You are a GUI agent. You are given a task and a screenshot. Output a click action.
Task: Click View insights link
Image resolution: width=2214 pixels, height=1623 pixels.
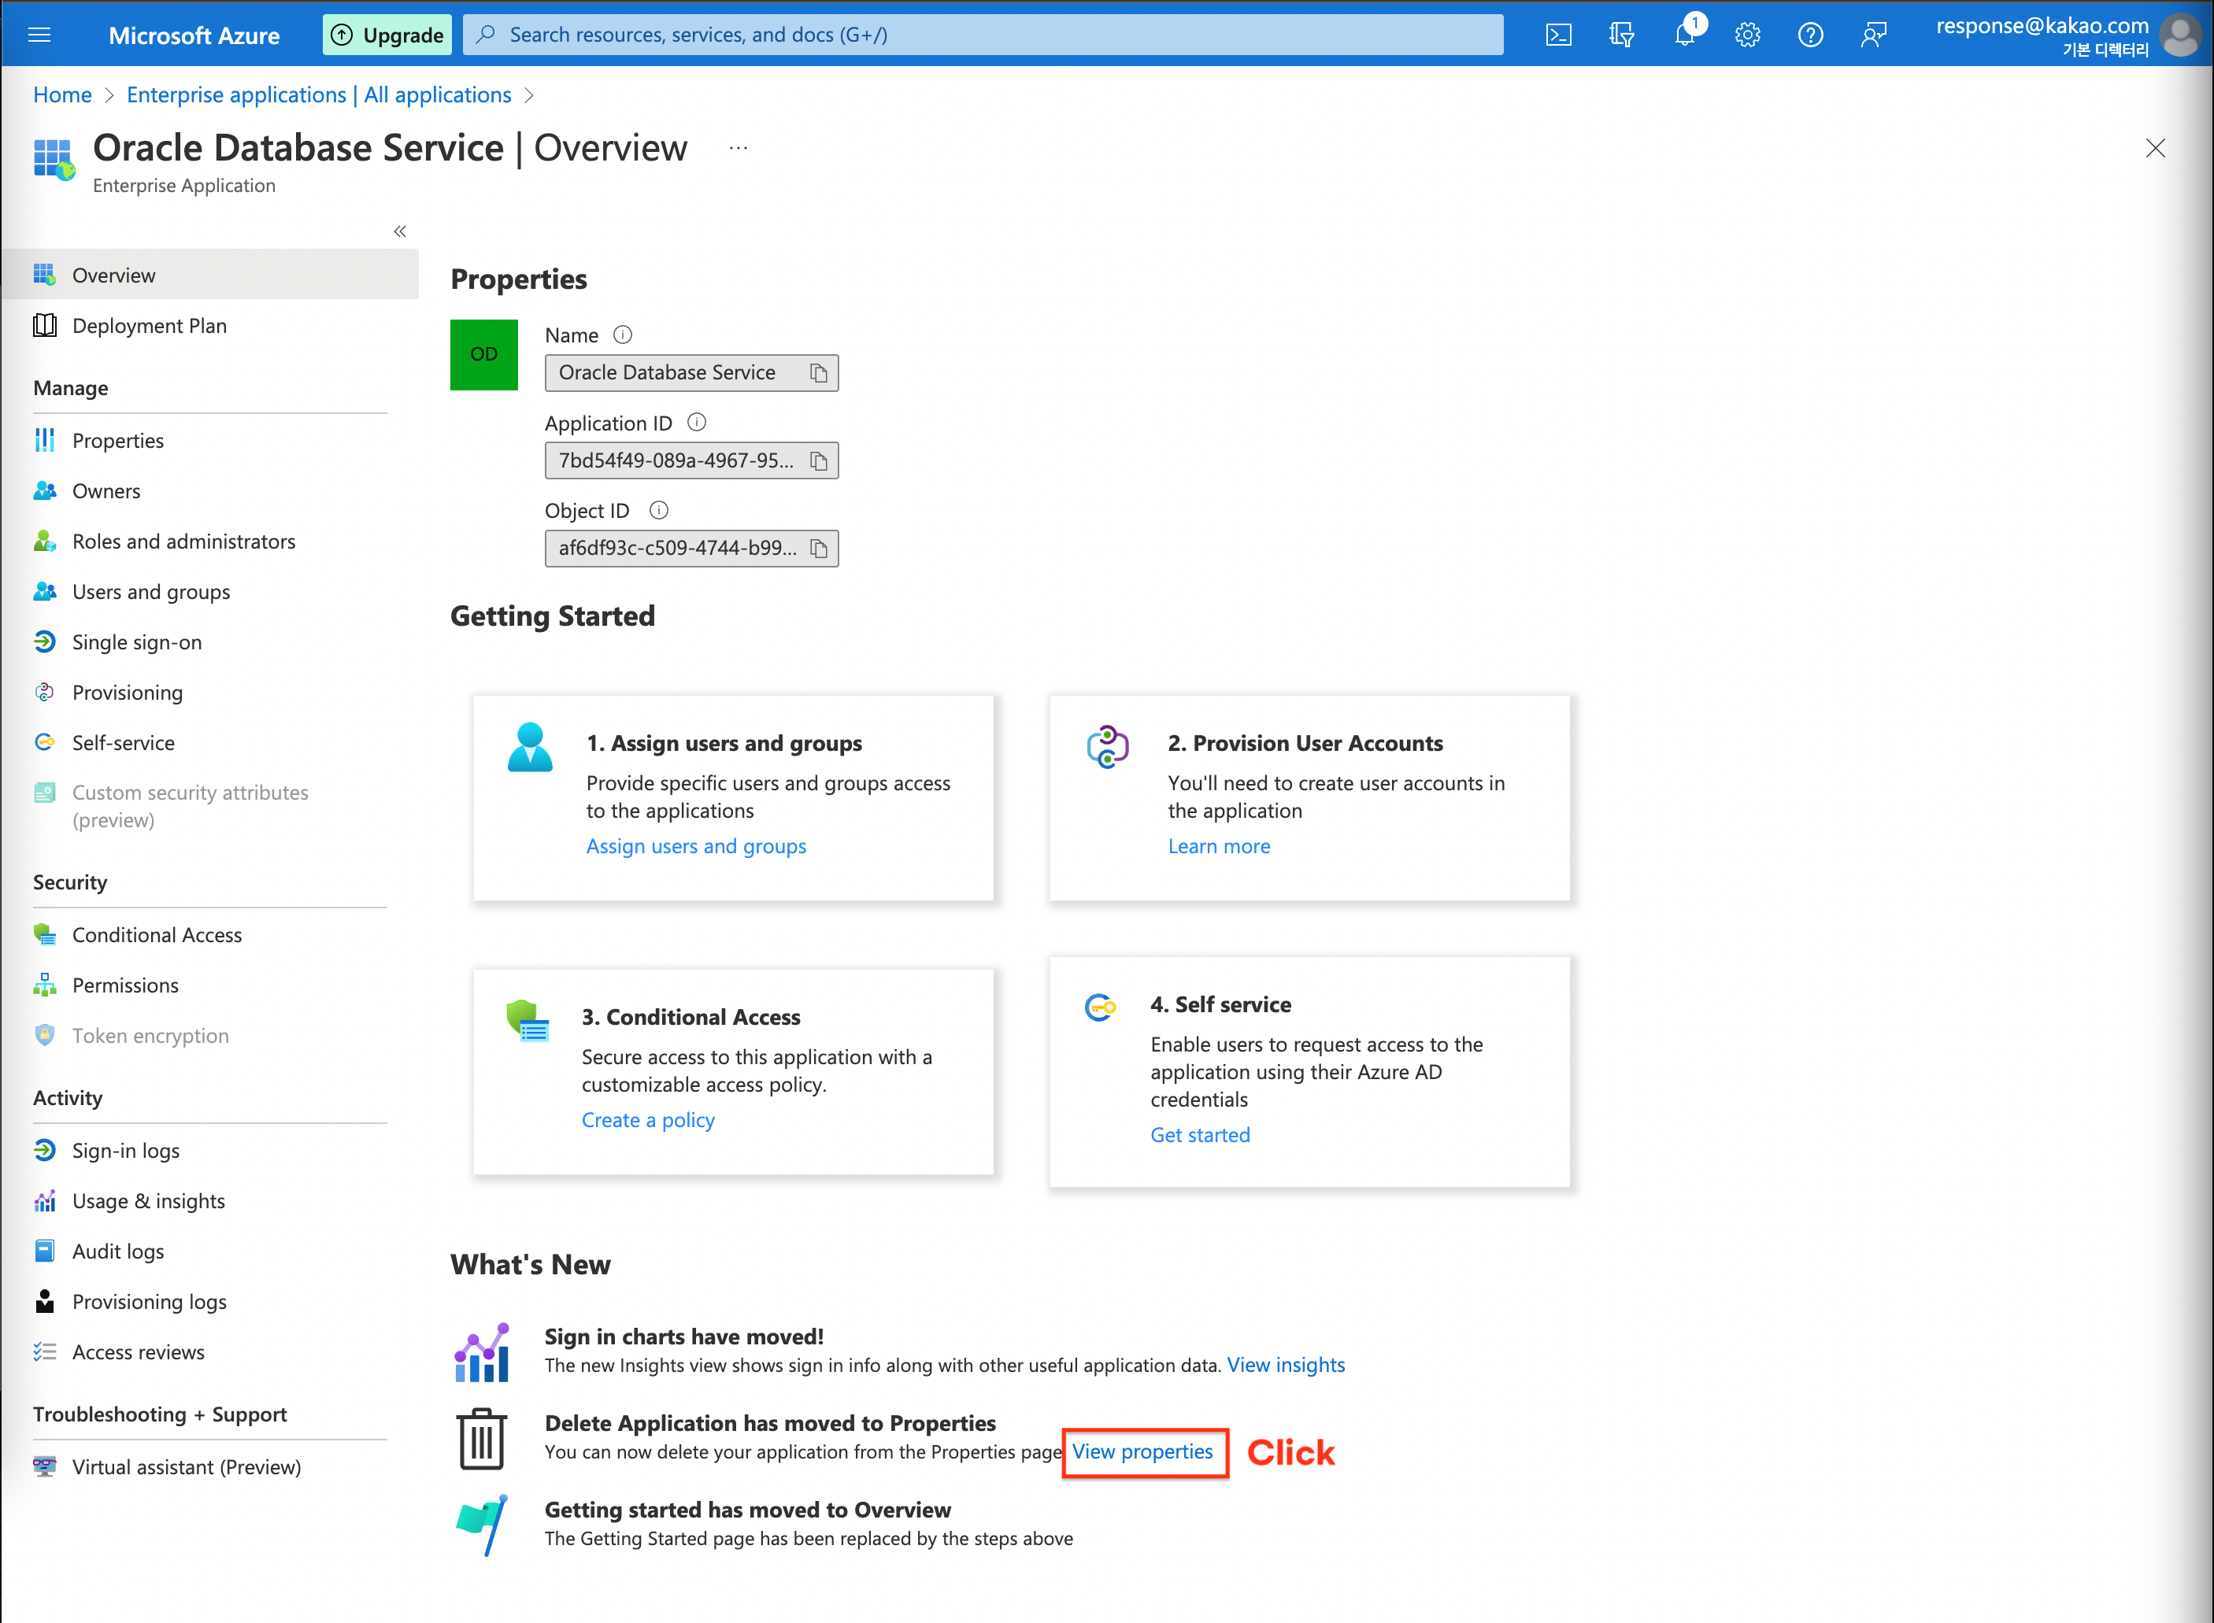[x=1286, y=1365]
